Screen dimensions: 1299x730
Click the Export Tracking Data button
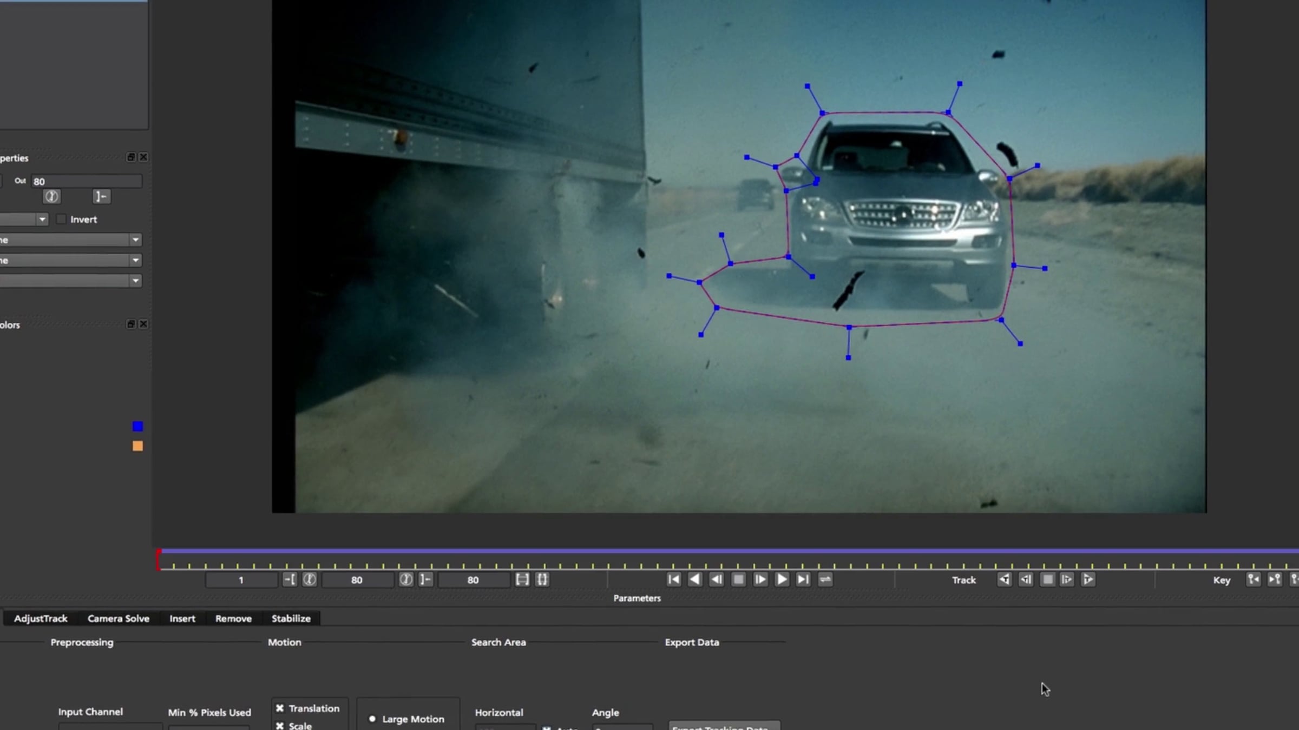point(724,726)
